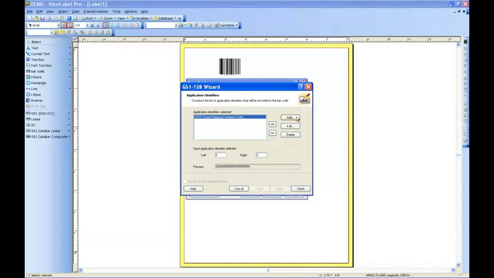Click the Print toolbar button
The width and height of the screenshot is (494, 278).
pyautogui.click(x=87, y=18)
